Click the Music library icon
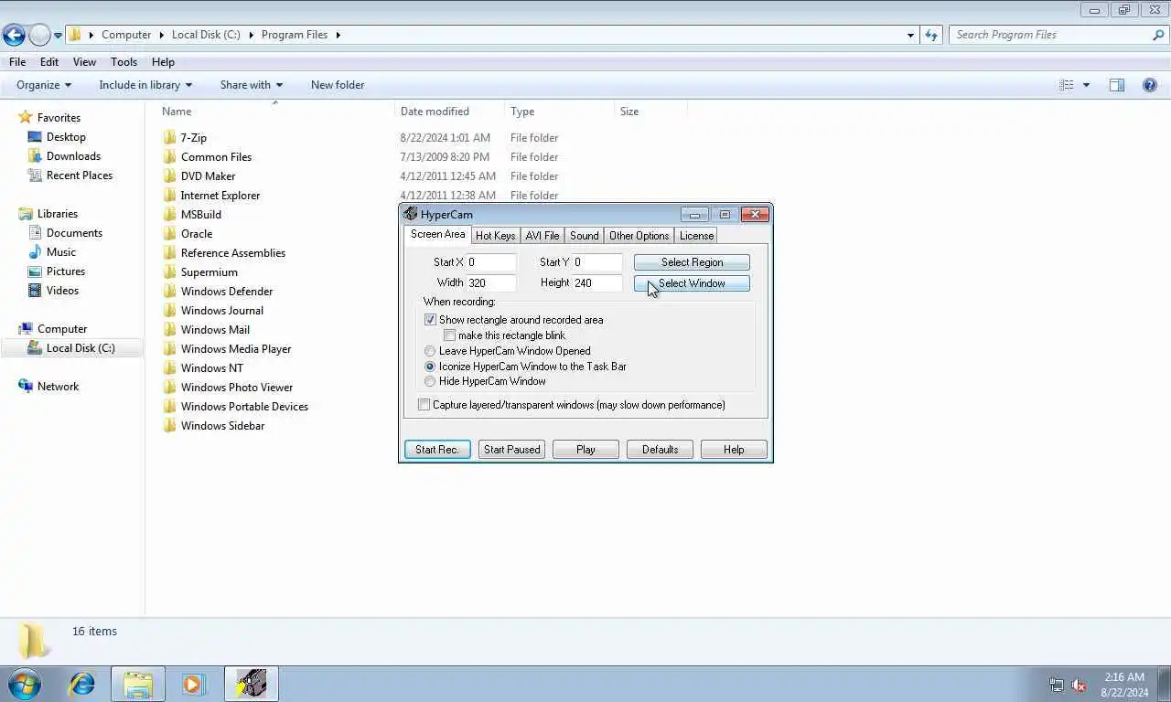1171x702 pixels. tap(35, 252)
